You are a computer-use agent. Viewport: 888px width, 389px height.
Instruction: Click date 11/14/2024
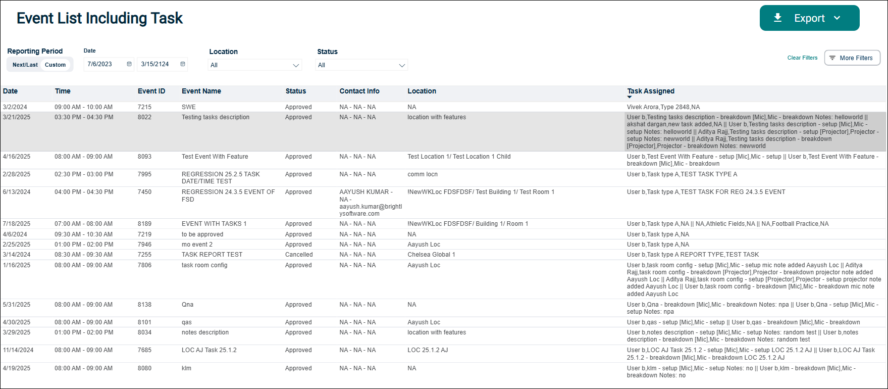[x=18, y=350]
